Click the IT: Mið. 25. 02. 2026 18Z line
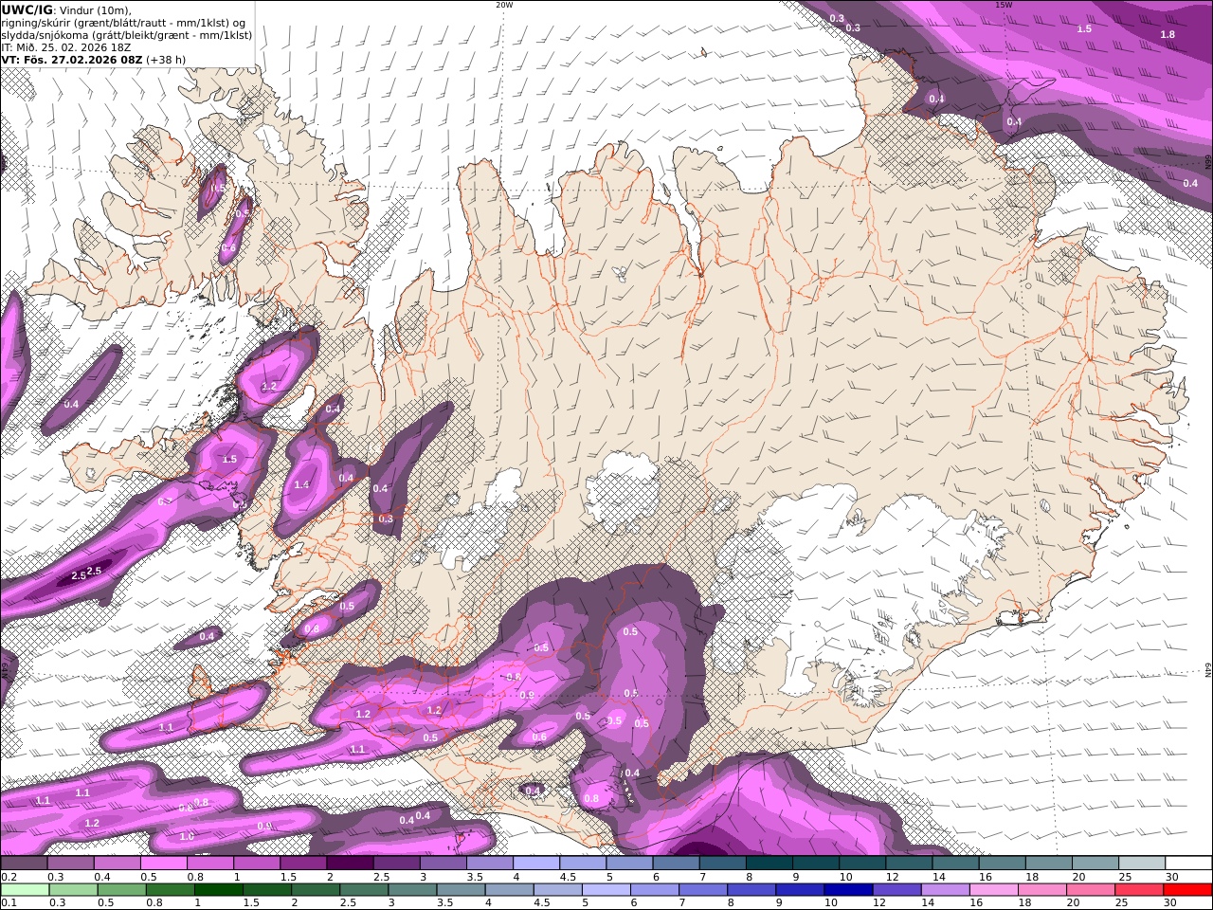Screen dimensions: 1213x910 click(66, 47)
